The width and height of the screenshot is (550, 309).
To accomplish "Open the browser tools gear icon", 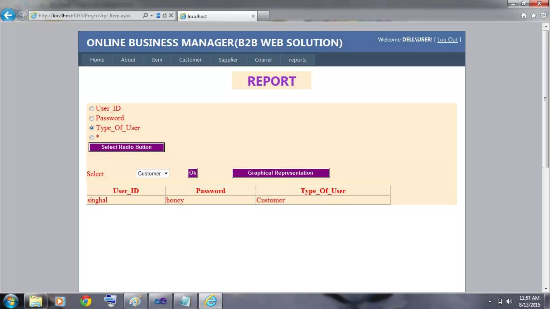I will click(544, 16).
